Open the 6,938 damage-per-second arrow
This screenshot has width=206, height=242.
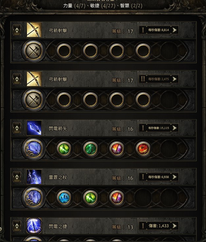175,177
